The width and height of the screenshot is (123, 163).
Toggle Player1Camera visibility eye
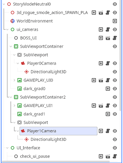[115, 131]
